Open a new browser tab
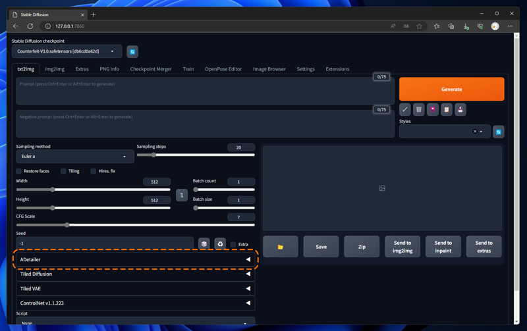Image resolution: width=527 pixels, height=331 pixels. pos(94,14)
